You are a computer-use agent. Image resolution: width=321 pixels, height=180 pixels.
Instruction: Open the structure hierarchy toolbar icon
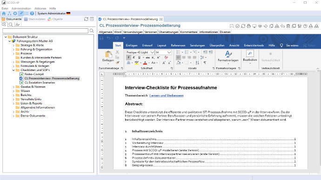9,13
